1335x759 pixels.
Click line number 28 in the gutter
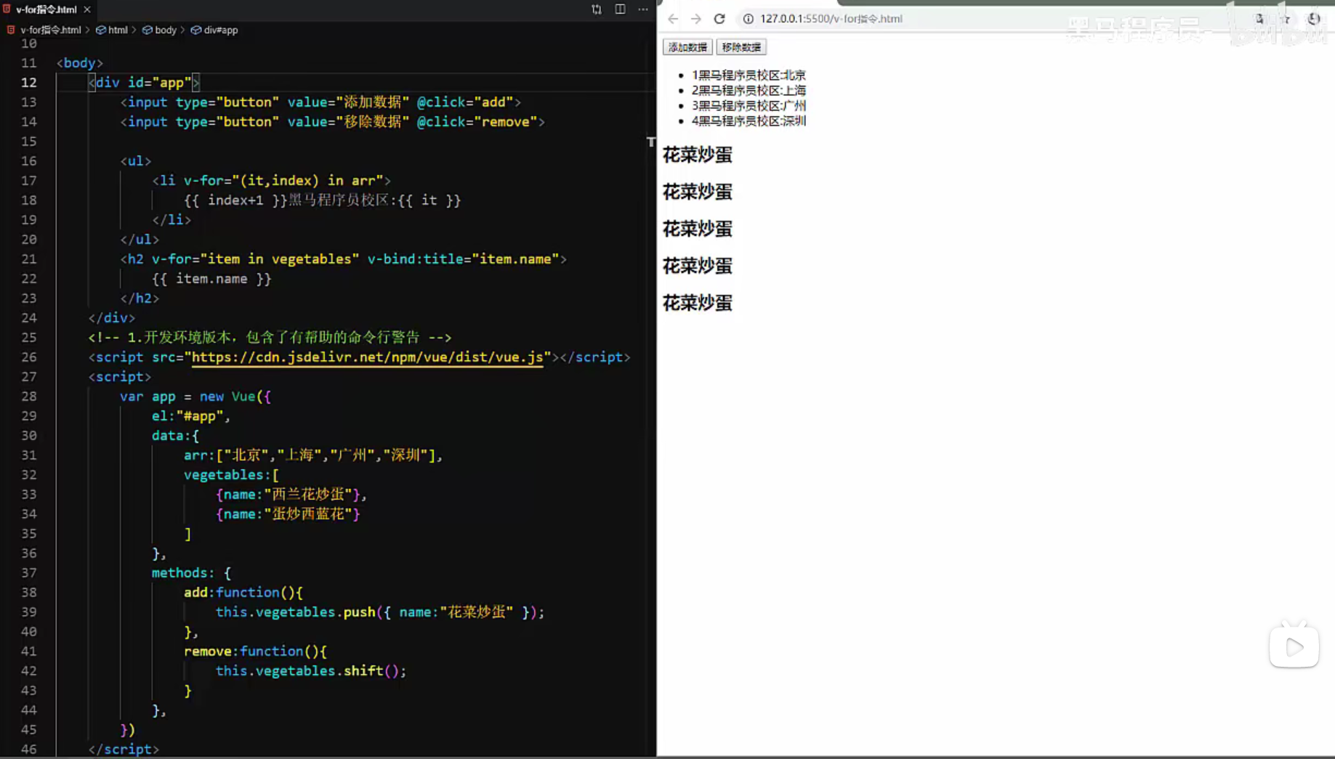coord(28,397)
